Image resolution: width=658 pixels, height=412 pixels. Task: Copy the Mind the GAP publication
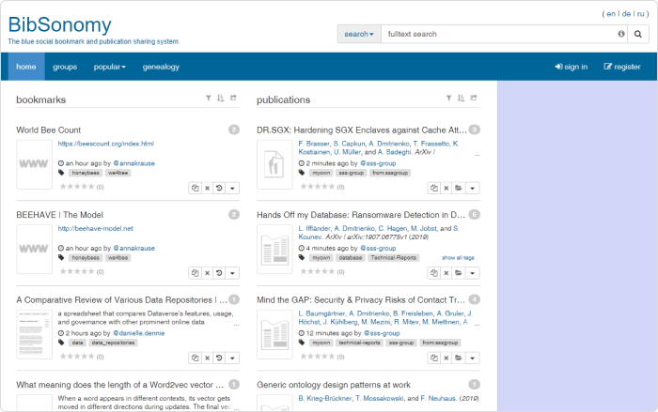click(x=434, y=358)
